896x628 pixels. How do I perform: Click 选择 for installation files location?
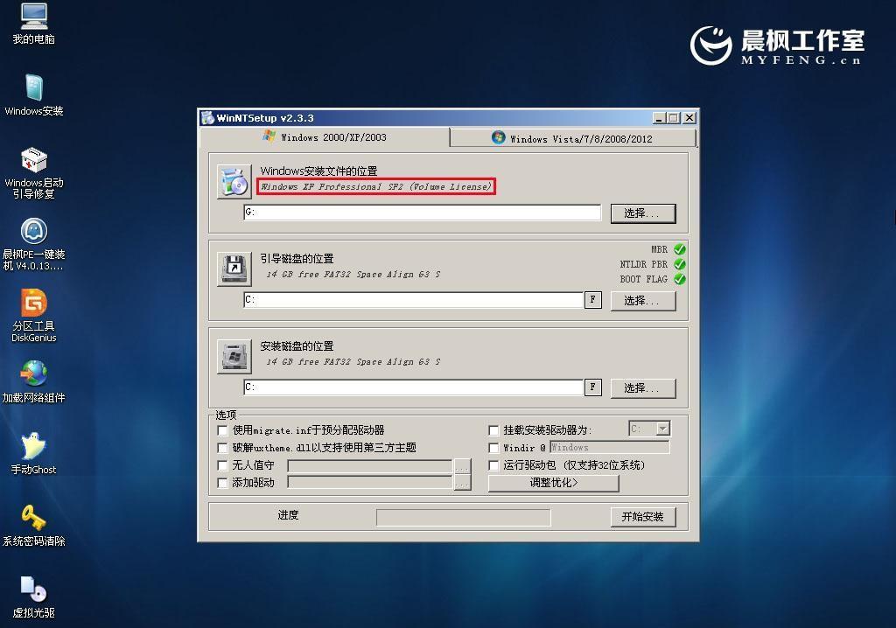[x=643, y=213]
